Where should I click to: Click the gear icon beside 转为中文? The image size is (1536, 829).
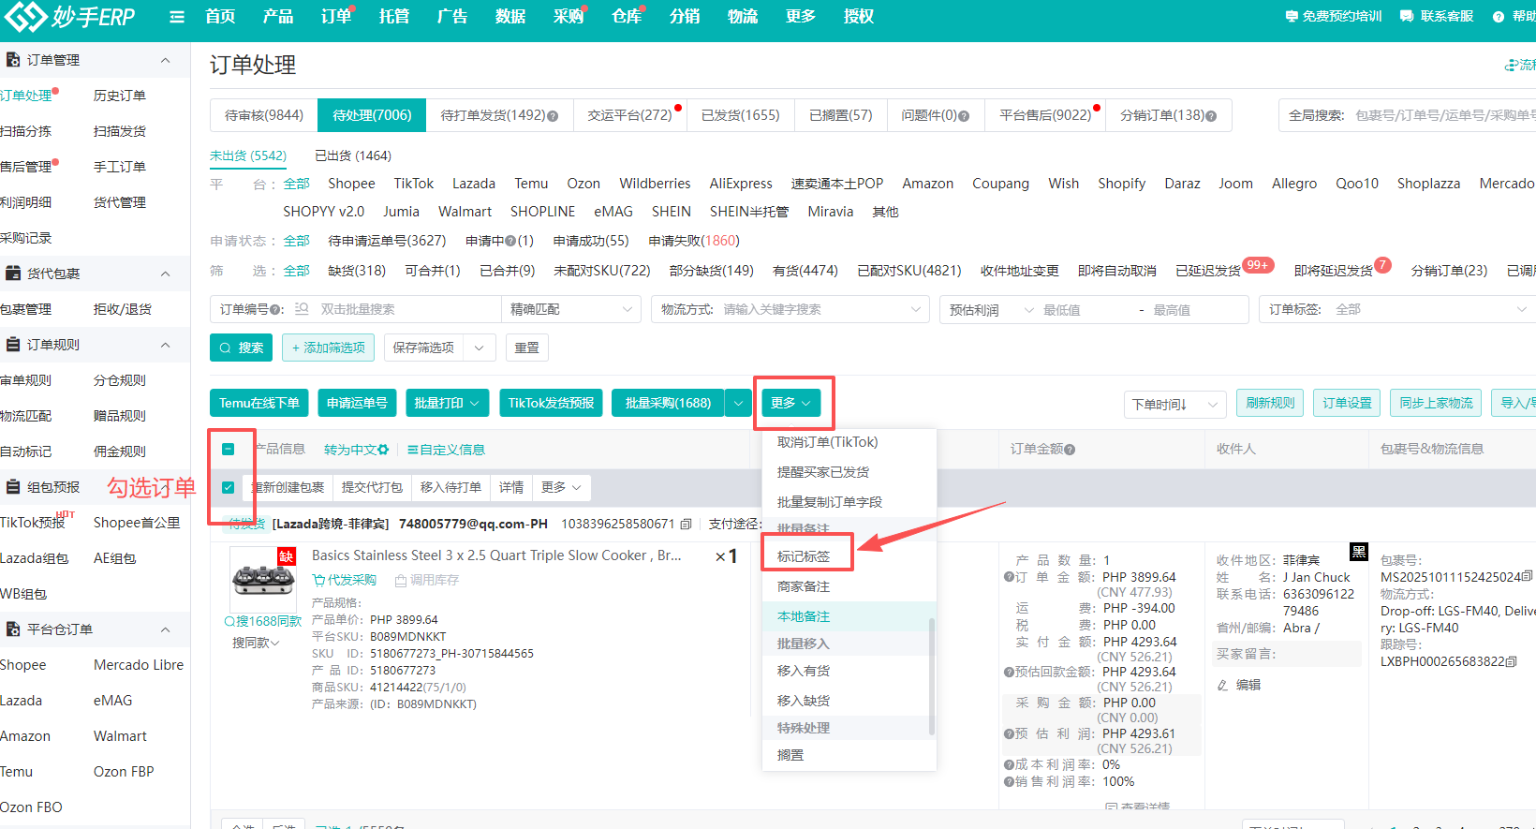click(x=383, y=450)
